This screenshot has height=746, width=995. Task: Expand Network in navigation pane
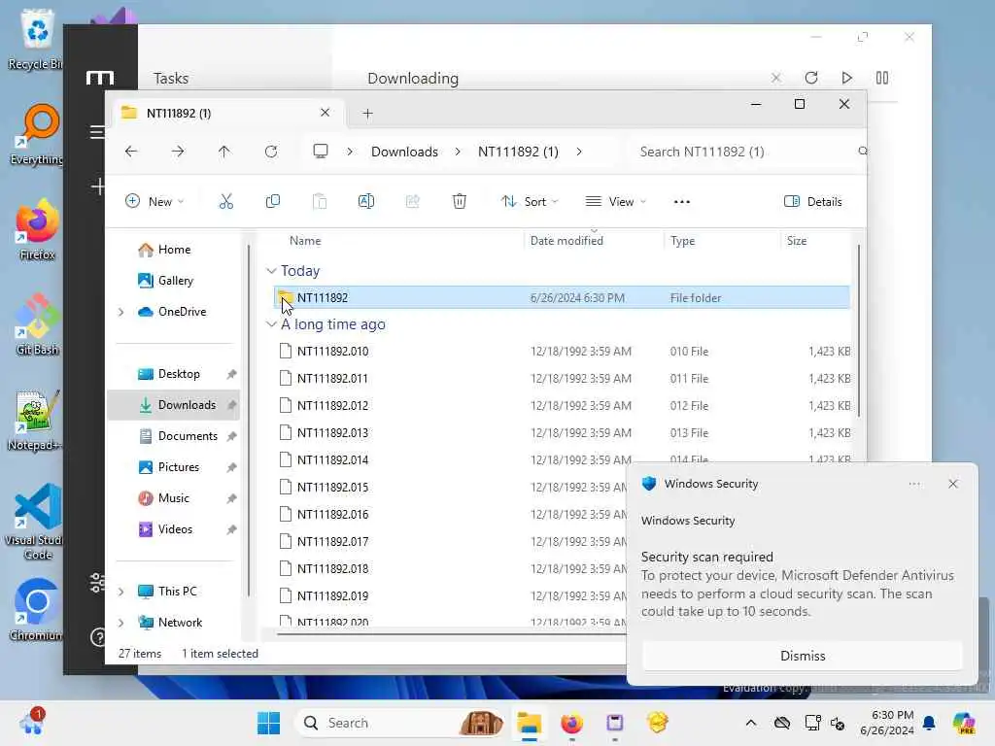tap(121, 623)
